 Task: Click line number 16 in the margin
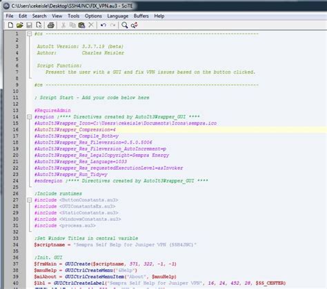click(x=15, y=129)
